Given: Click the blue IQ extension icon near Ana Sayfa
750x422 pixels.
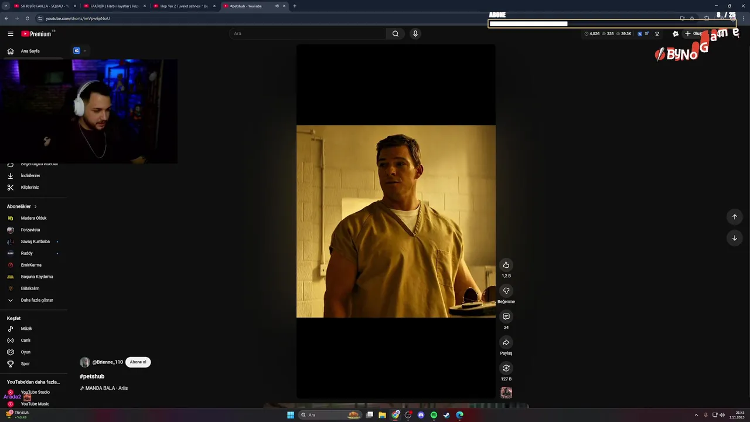Looking at the screenshot, I should coord(76,51).
